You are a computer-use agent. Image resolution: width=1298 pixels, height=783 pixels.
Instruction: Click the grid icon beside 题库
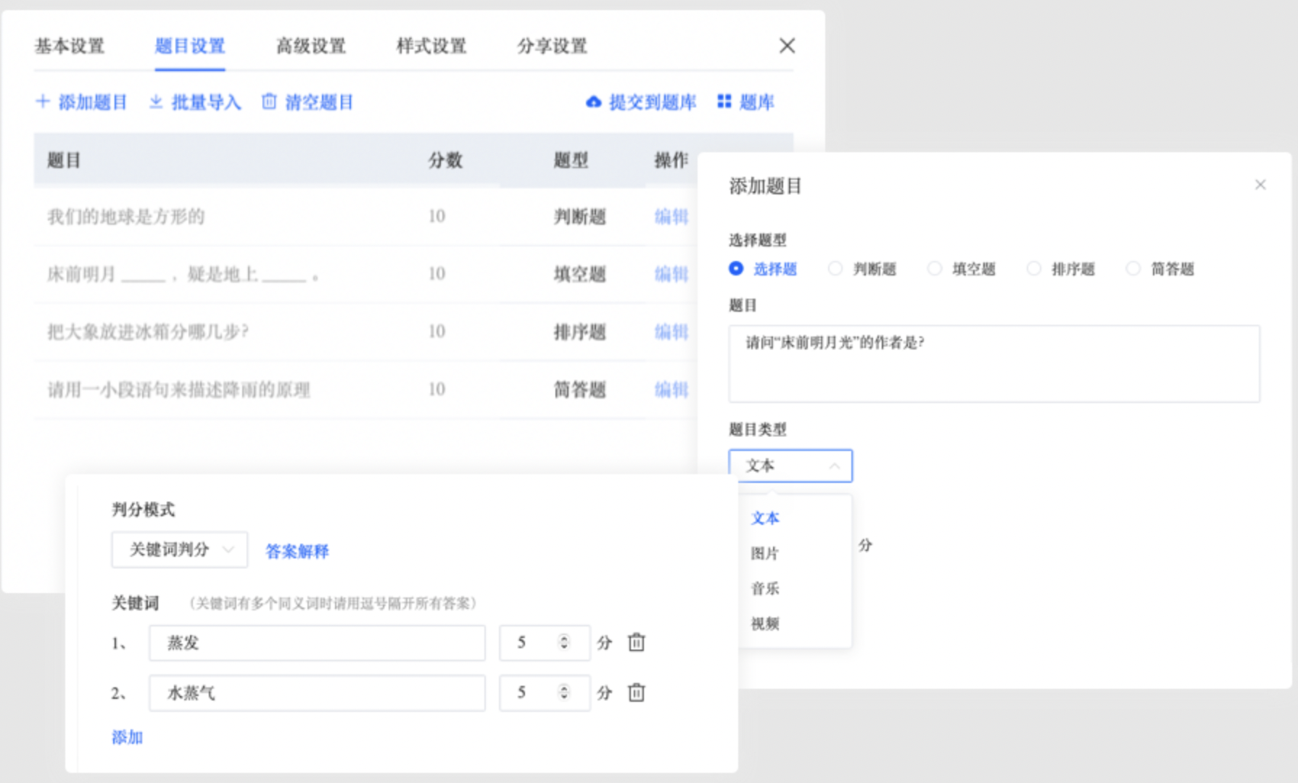(724, 101)
